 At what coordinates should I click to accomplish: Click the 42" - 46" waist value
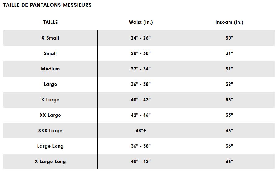pos(141,115)
